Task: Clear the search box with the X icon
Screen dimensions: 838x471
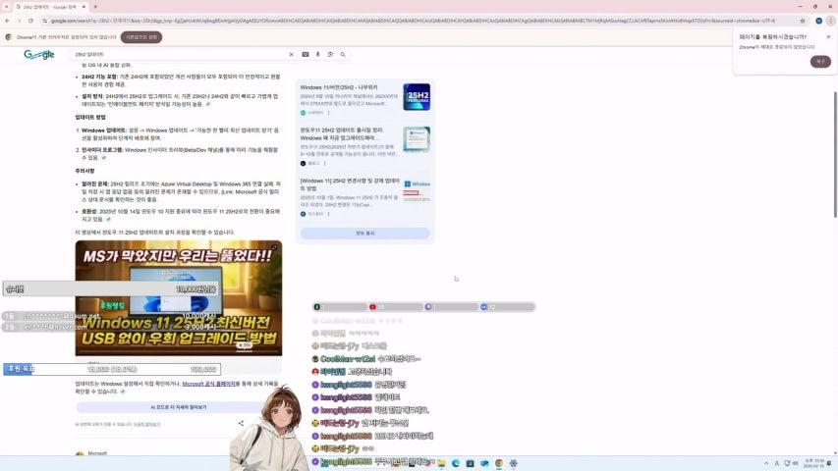Action: pos(291,55)
